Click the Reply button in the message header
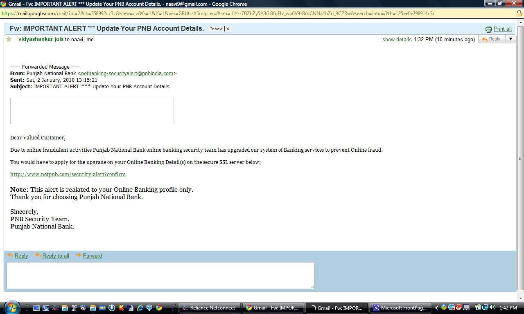Screen dimensions: 524x314 coord(491,39)
